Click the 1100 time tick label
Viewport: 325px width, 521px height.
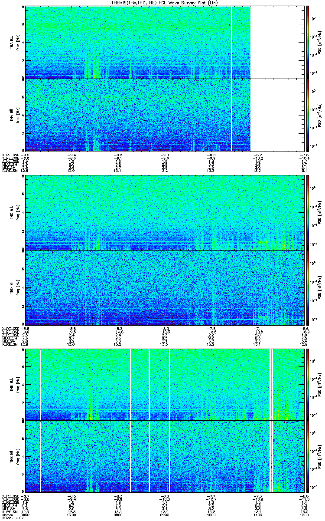click(x=257, y=515)
